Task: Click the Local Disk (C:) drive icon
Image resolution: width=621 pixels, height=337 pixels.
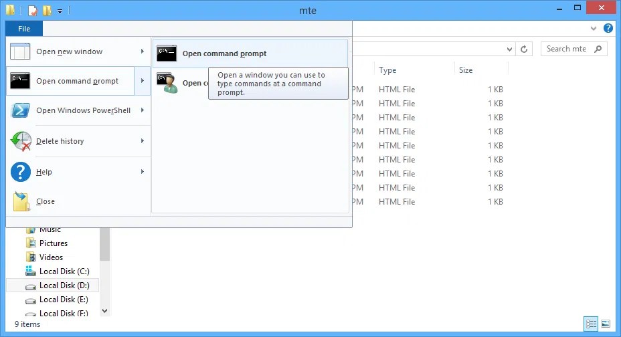Action: pos(31,271)
